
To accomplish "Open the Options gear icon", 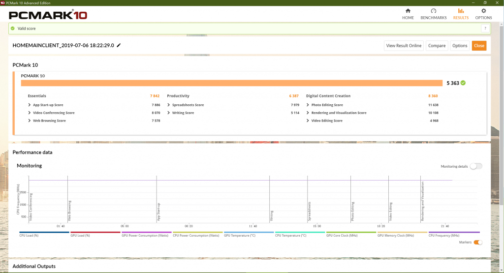I will 483,11.
